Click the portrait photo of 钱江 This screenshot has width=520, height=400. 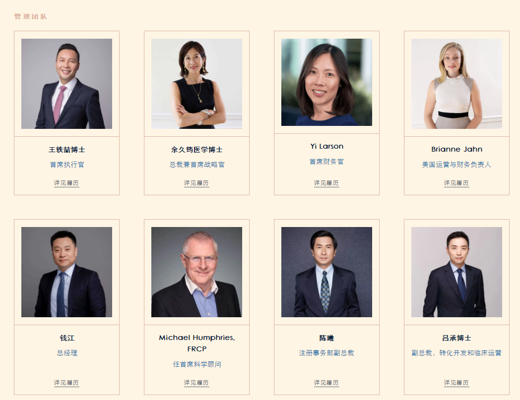(66, 272)
